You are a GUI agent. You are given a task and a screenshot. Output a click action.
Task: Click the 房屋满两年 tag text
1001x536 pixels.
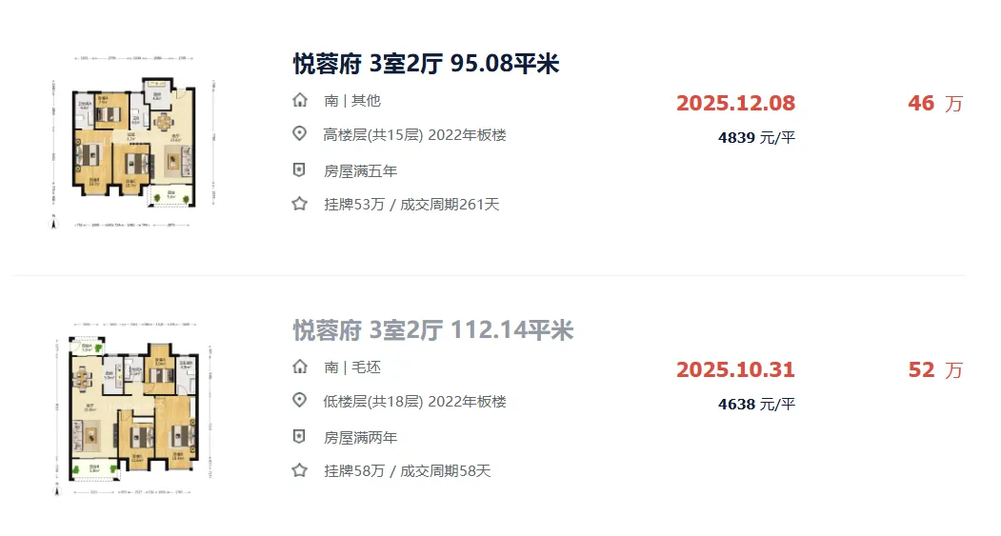[361, 438]
